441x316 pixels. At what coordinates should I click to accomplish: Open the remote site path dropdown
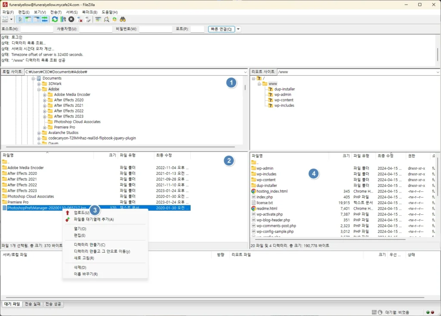(438, 72)
